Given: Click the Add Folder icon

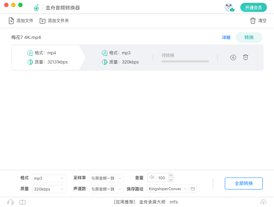Looking at the screenshot, I should 42,21.
